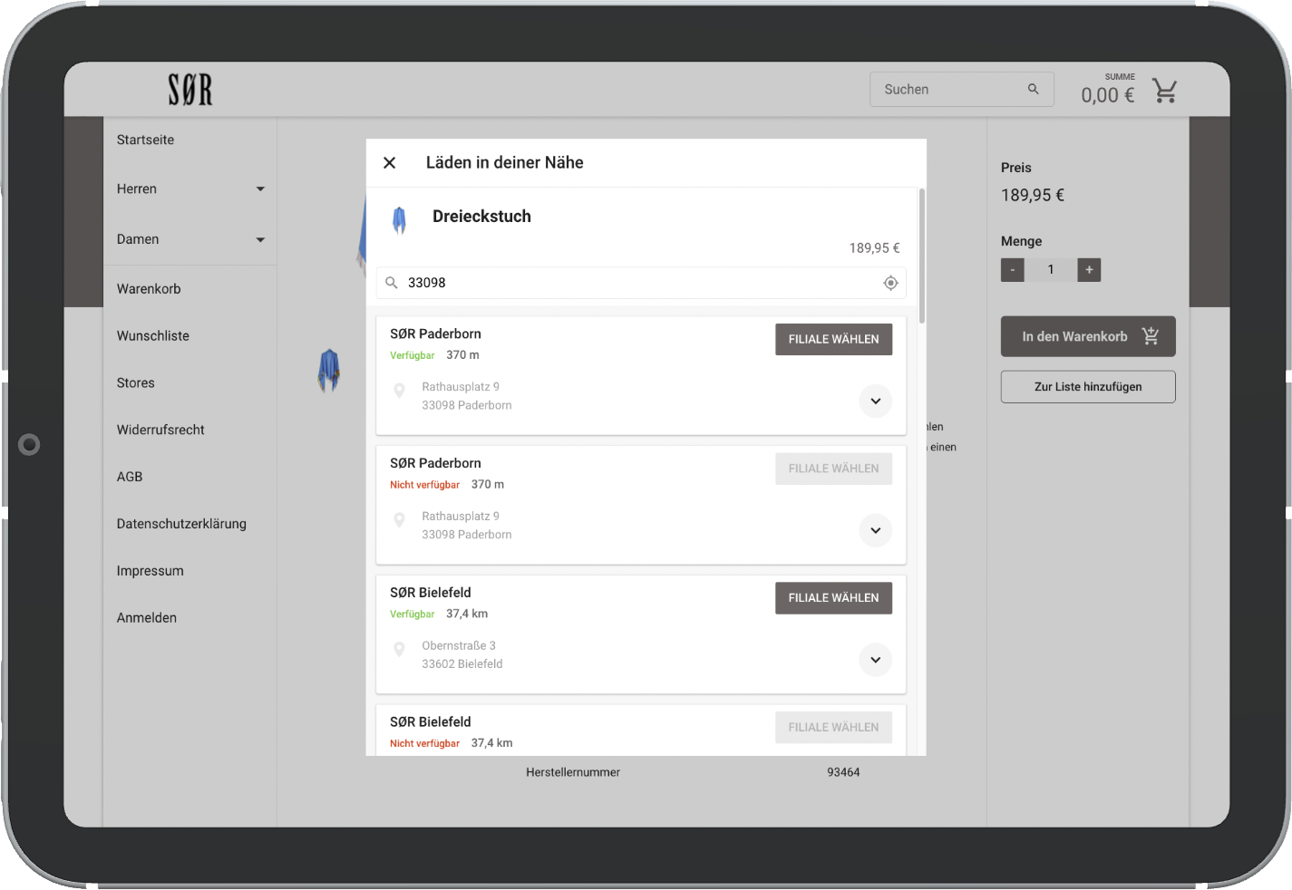Click Zur Liste hinzufügen button
The height and width of the screenshot is (890, 1292).
pyautogui.click(x=1088, y=387)
